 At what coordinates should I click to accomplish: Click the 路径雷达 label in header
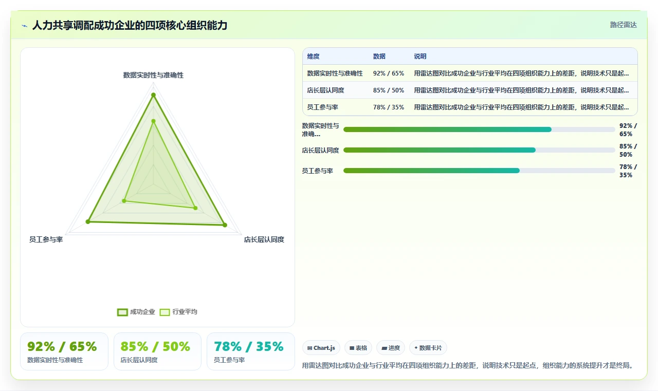coord(623,25)
